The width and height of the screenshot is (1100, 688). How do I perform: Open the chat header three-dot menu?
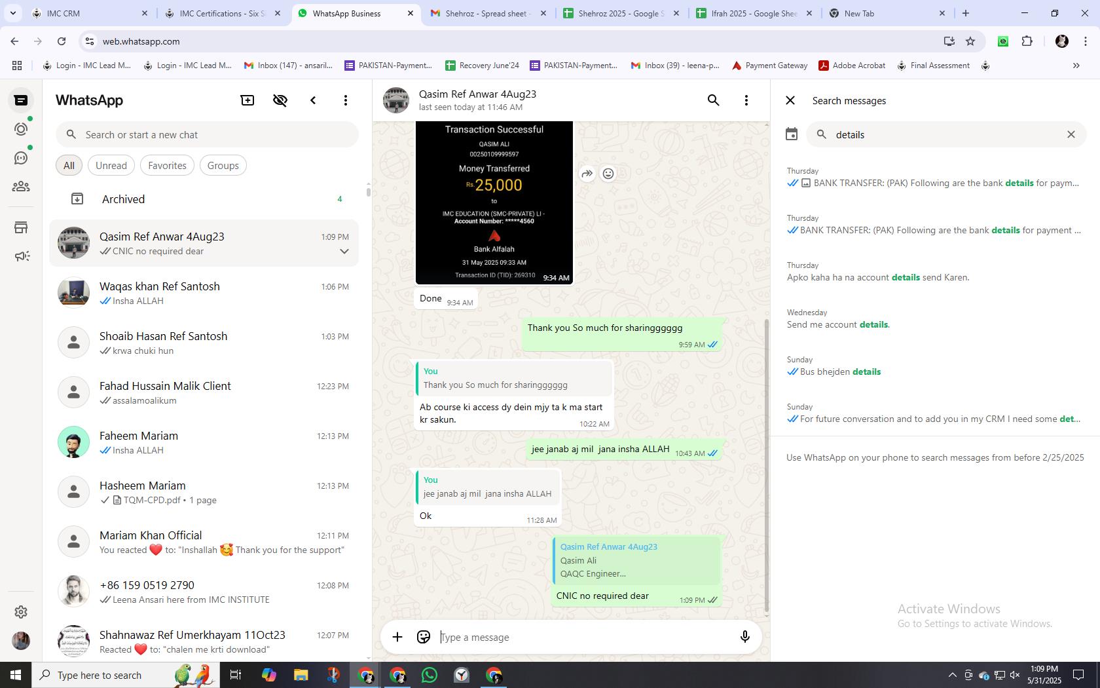[x=746, y=100]
